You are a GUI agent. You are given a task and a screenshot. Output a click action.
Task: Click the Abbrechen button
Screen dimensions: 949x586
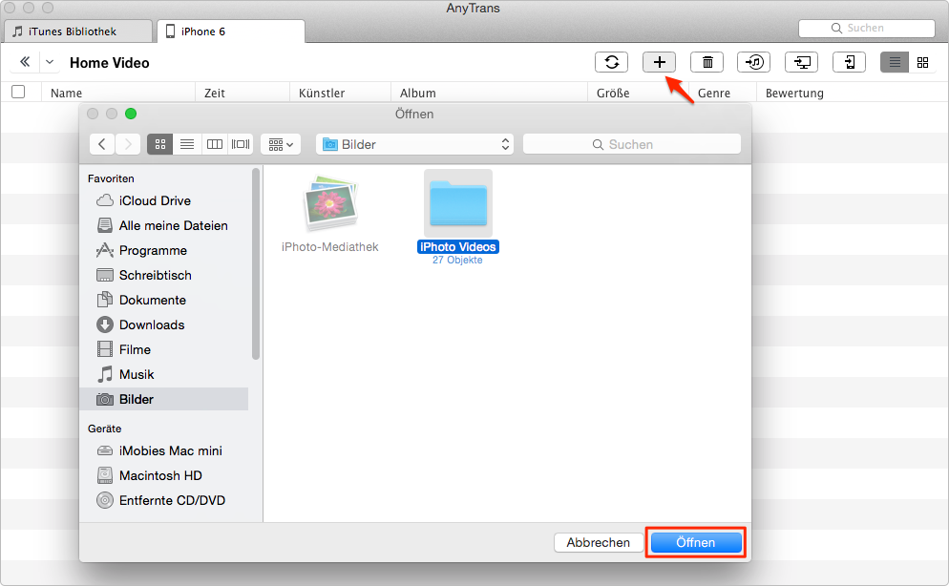(598, 542)
